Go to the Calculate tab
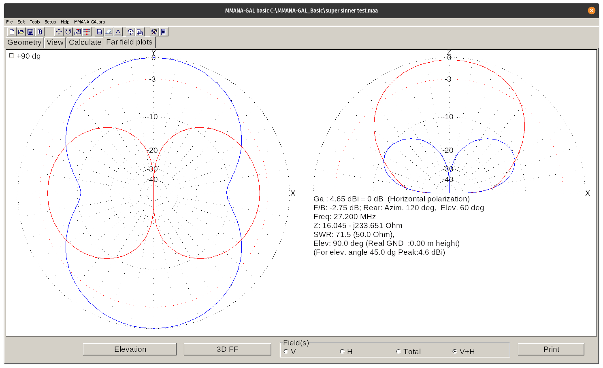 coord(85,42)
